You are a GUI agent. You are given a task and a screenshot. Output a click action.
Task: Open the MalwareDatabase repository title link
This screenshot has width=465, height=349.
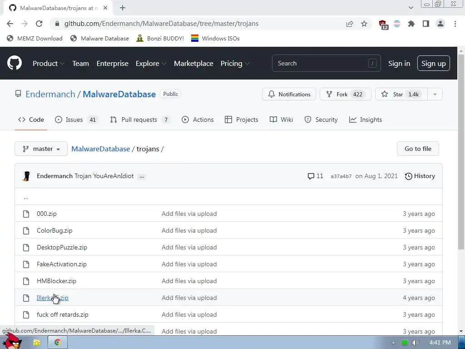point(119,94)
